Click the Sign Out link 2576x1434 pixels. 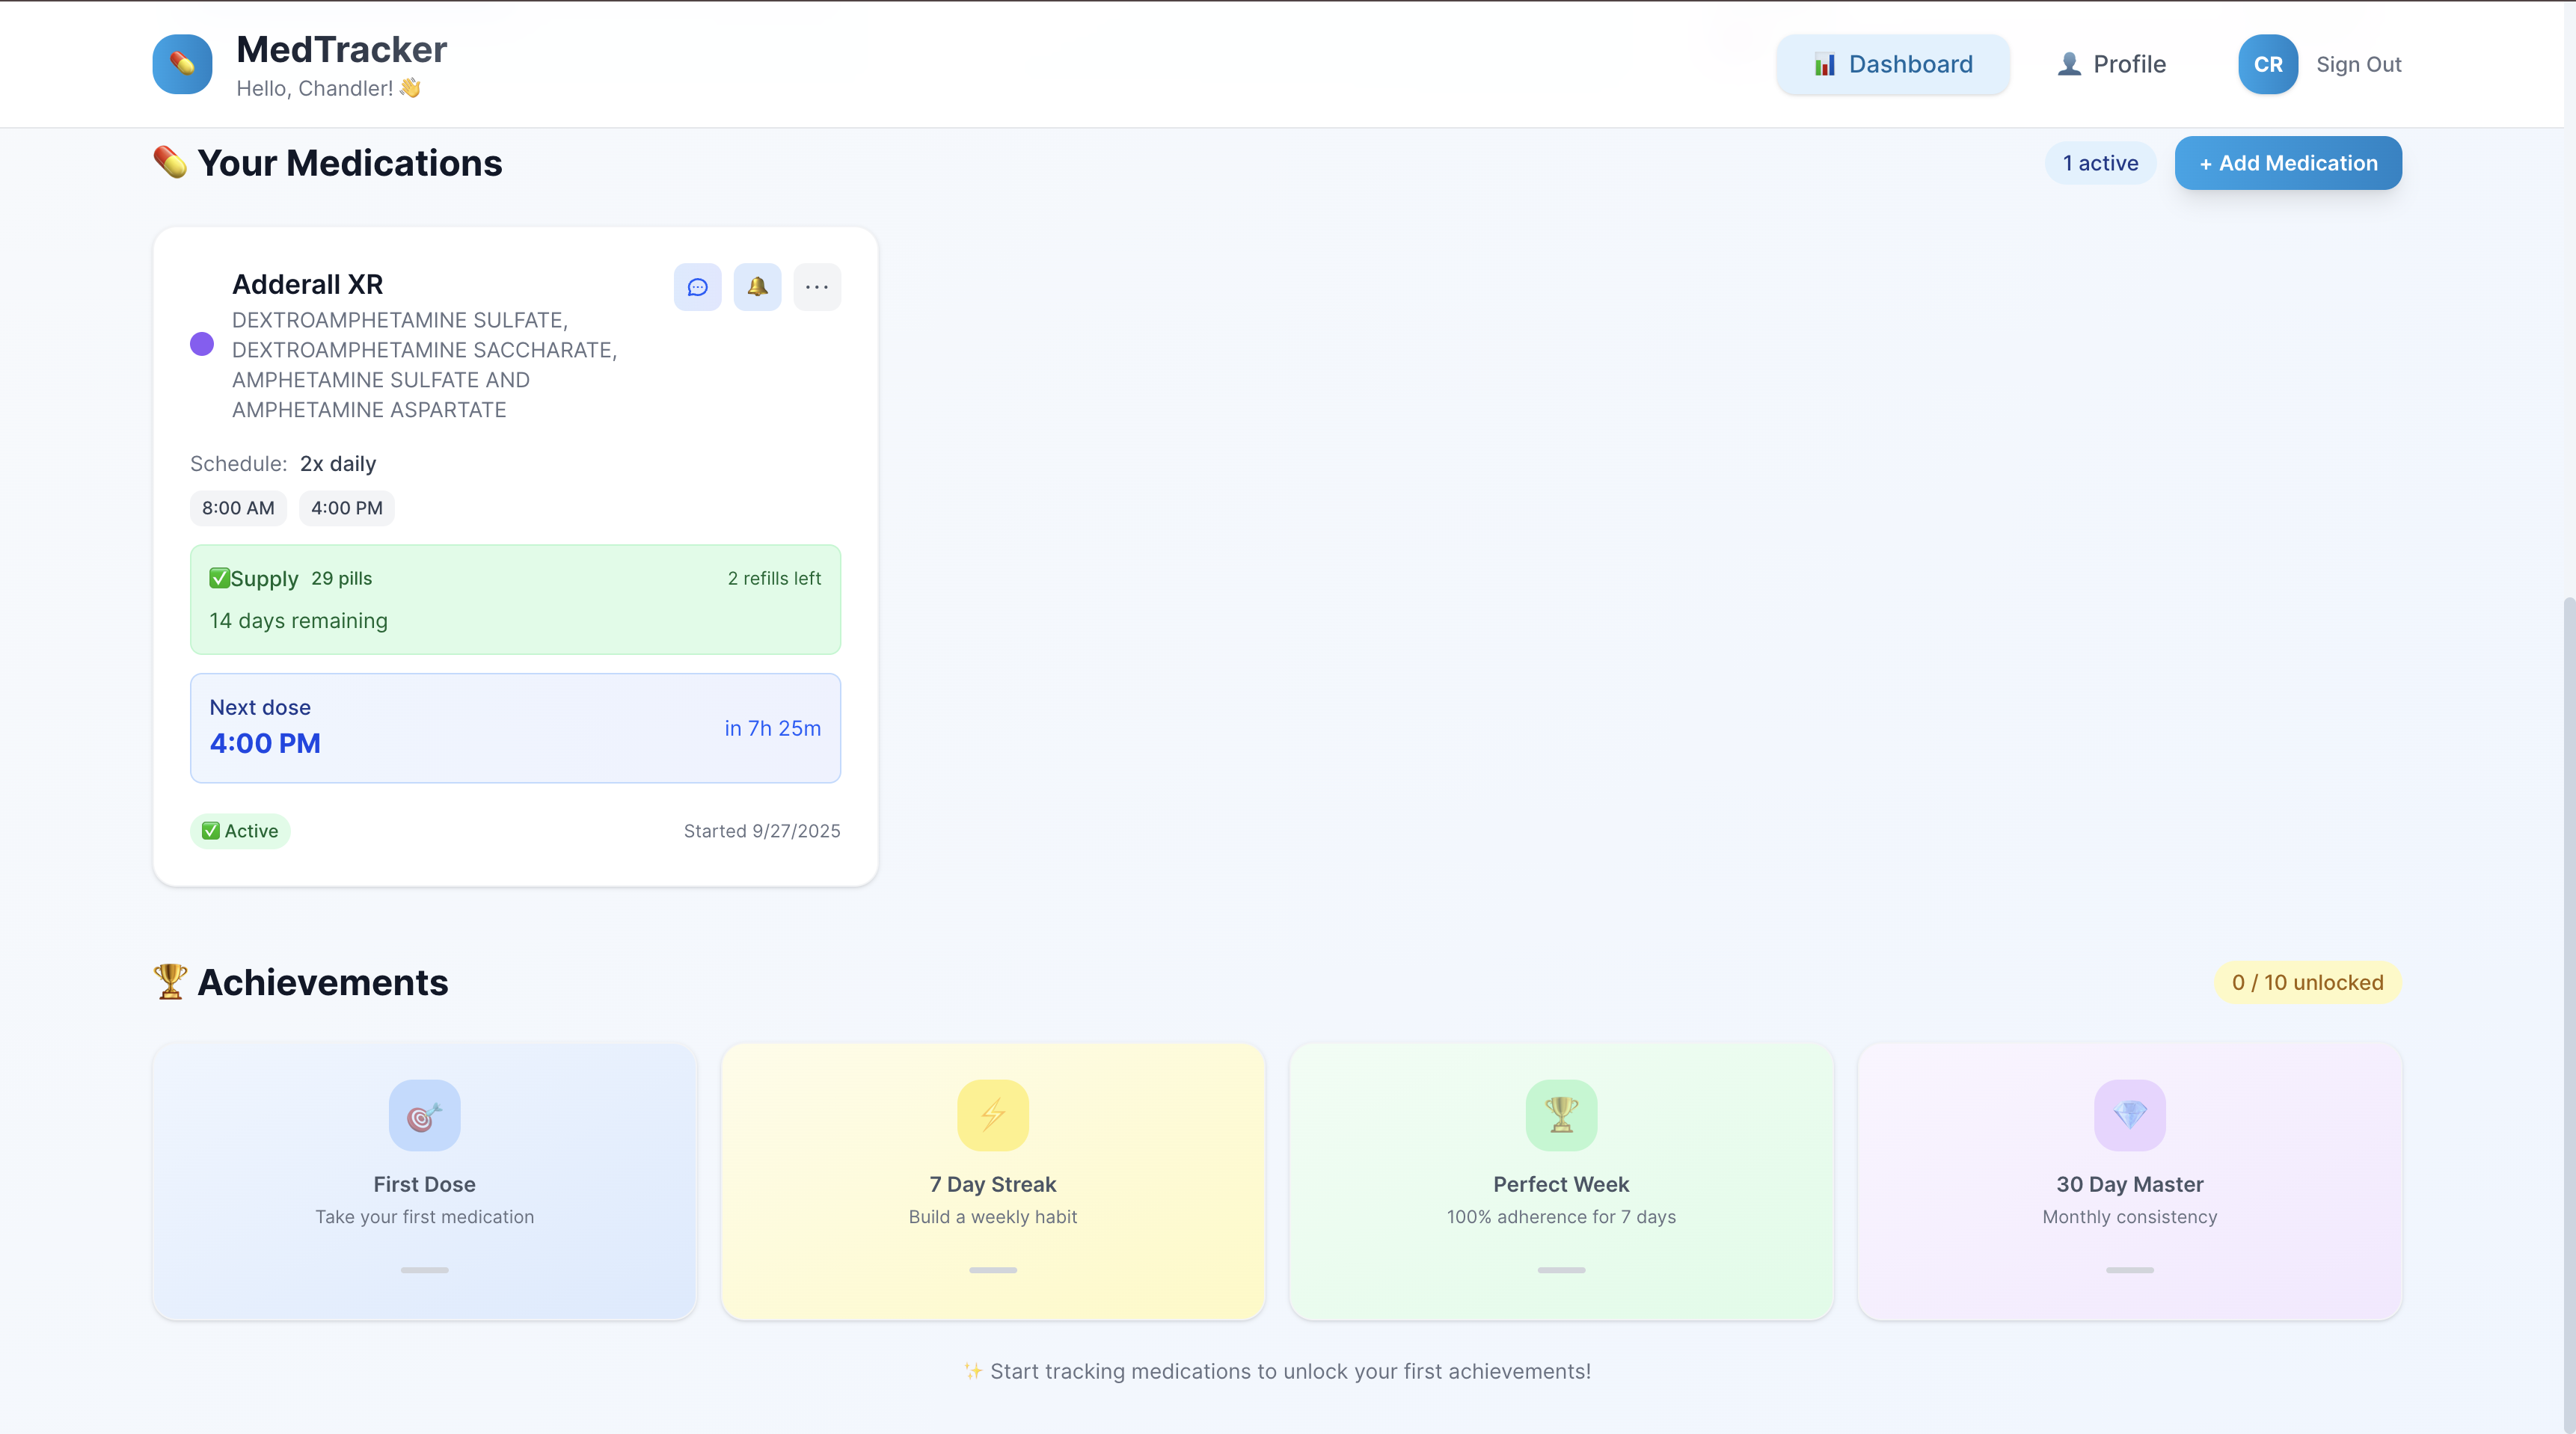coord(2358,64)
